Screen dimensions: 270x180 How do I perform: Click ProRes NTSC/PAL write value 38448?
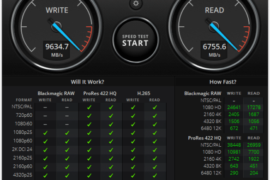(x=234, y=145)
